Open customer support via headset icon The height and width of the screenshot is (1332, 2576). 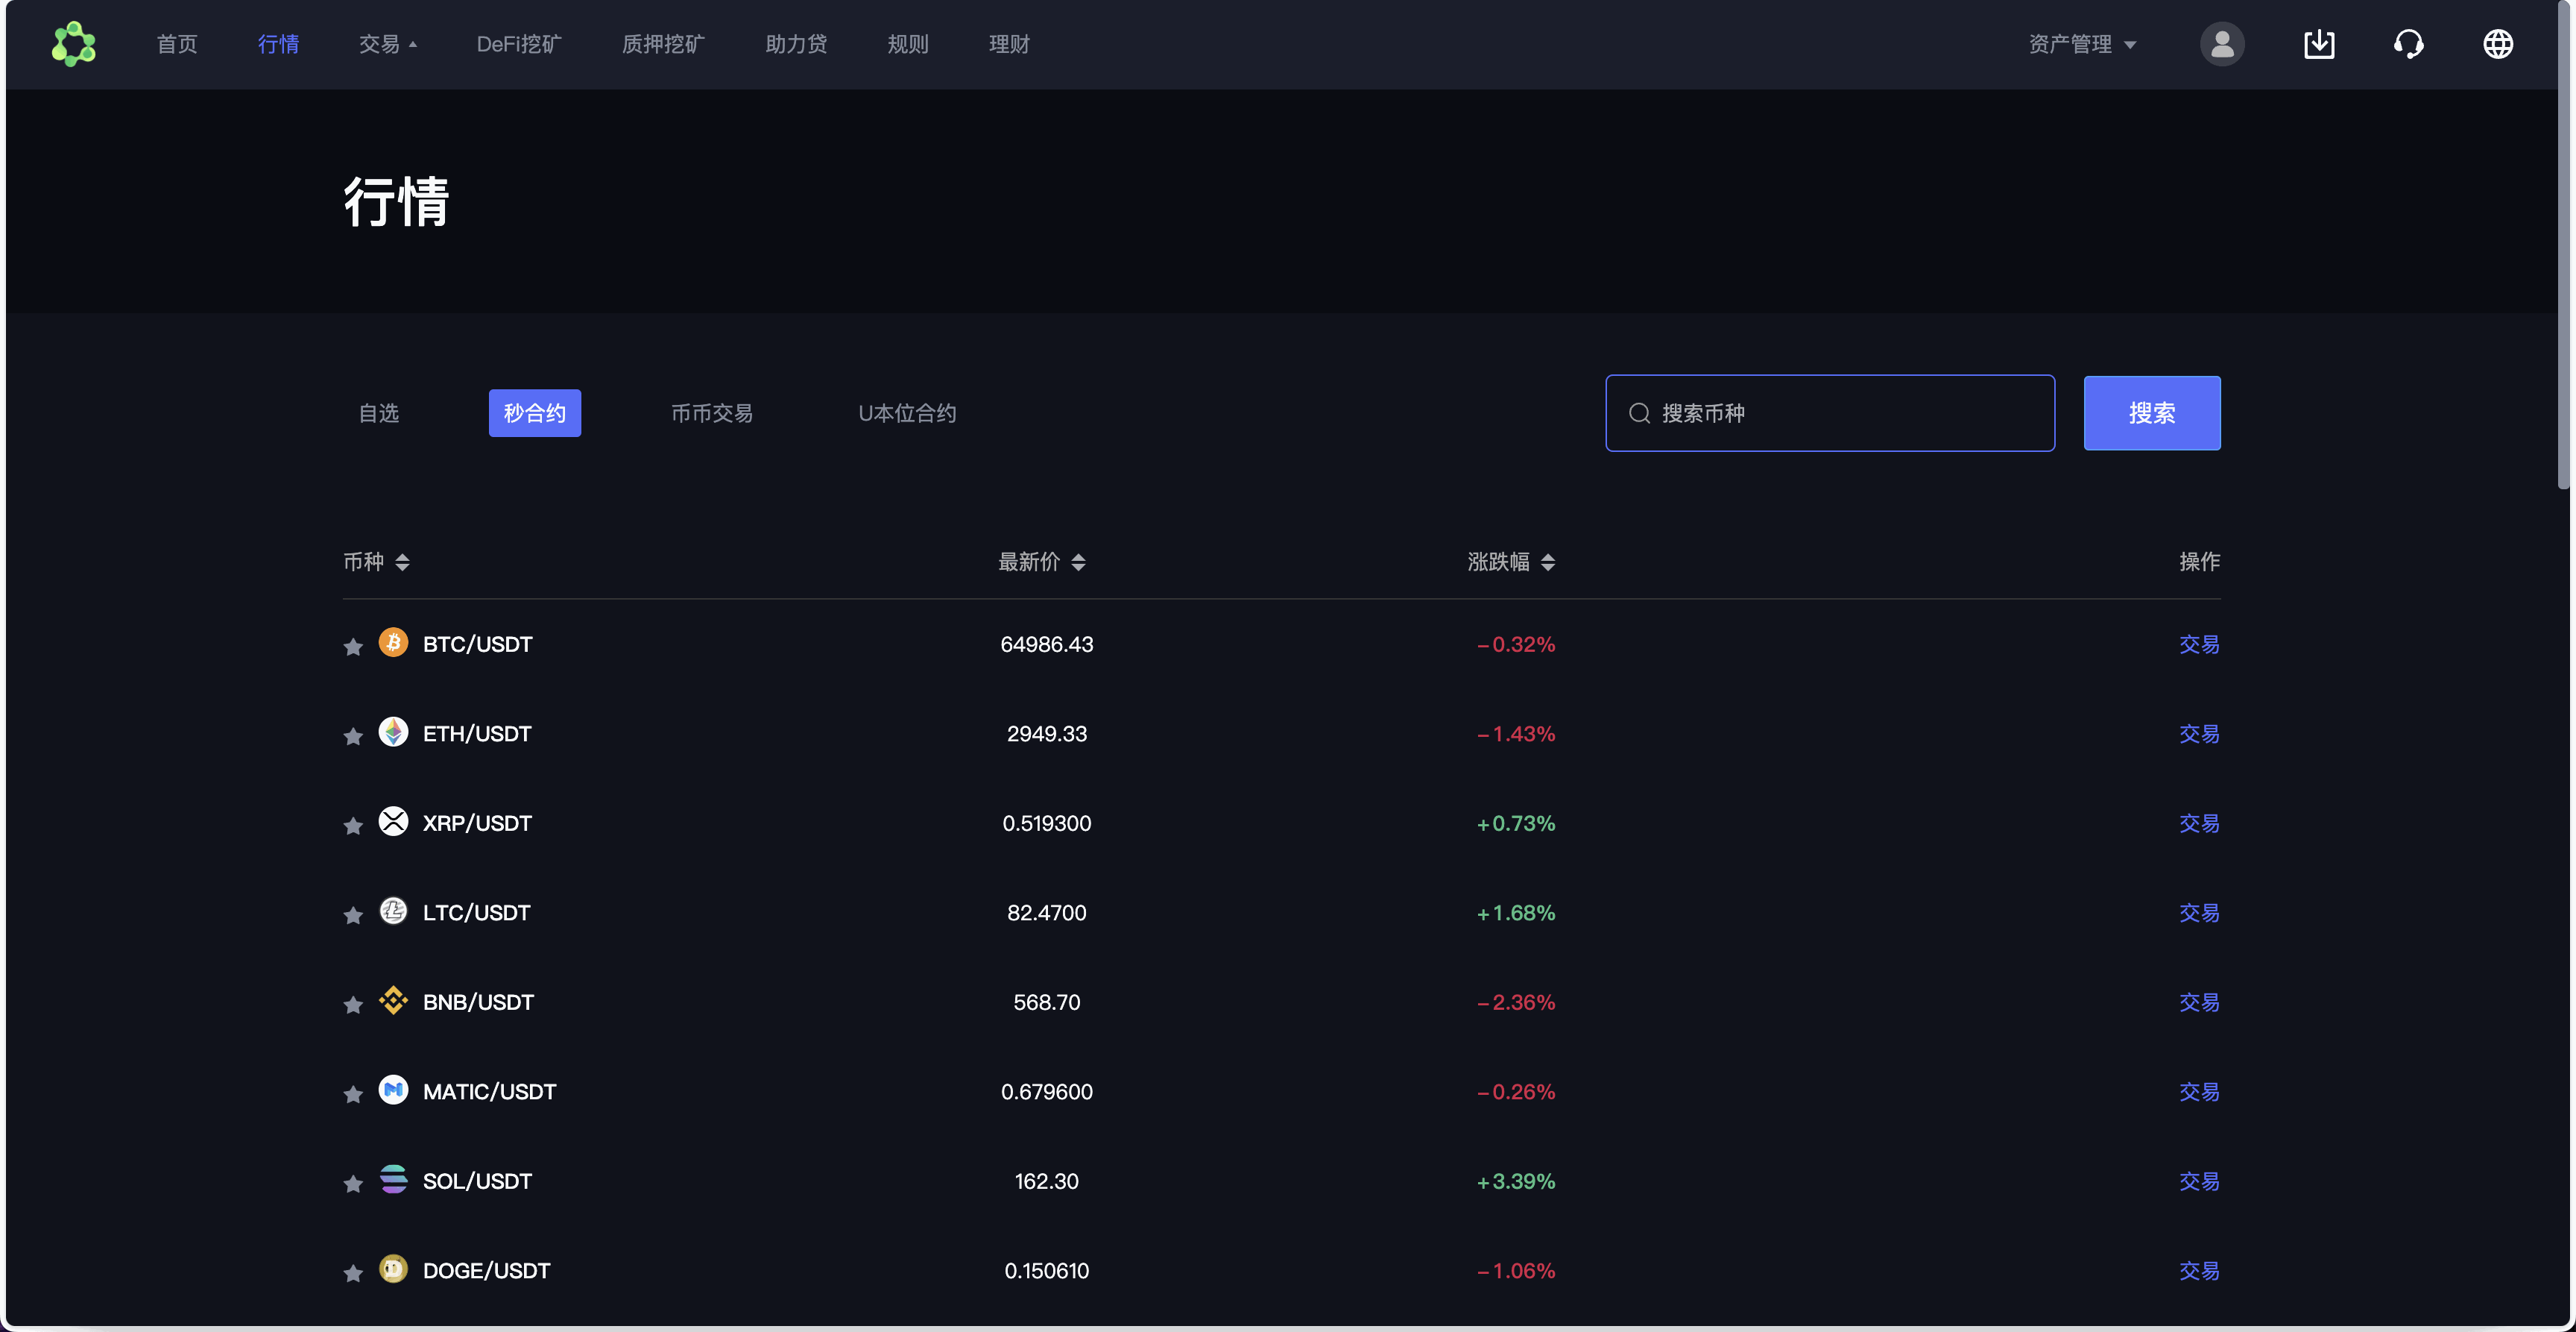[2409, 44]
